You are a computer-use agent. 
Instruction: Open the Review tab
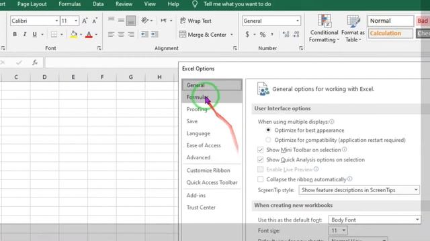point(124,4)
